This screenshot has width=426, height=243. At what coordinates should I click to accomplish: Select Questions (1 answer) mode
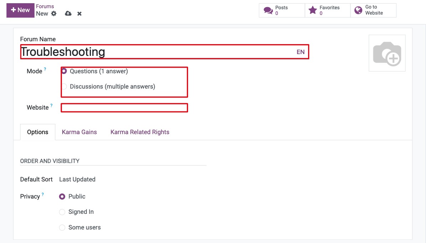pyautogui.click(x=64, y=71)
